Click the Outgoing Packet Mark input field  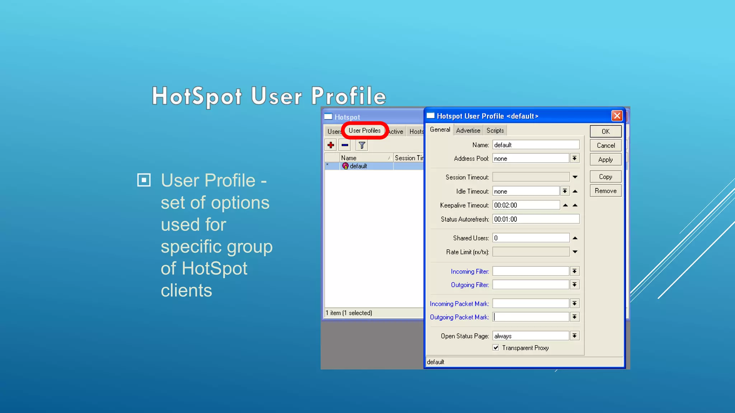tap(531, 317)
